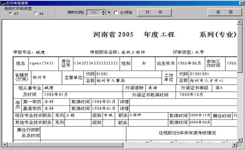The width and height of the screenshot is (245, 150).
Task: Click the name cell showing rqwer12431
Action: 43,63
